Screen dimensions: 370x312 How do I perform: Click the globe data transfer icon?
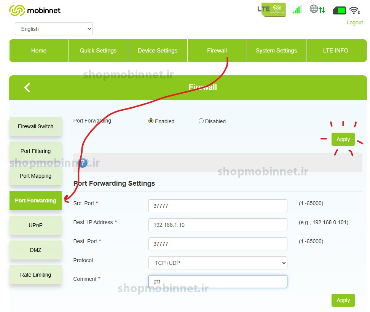(317, 9)
